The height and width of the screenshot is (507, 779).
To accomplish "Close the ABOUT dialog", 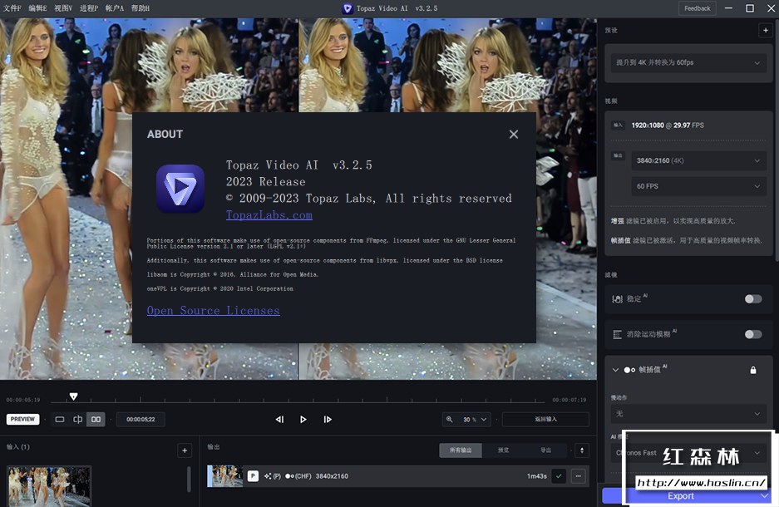I will (x=514, y=134).
